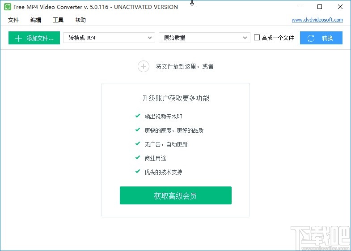
Task: Maximize the Free MP4 Video Converter window
Action: point(320,7)
